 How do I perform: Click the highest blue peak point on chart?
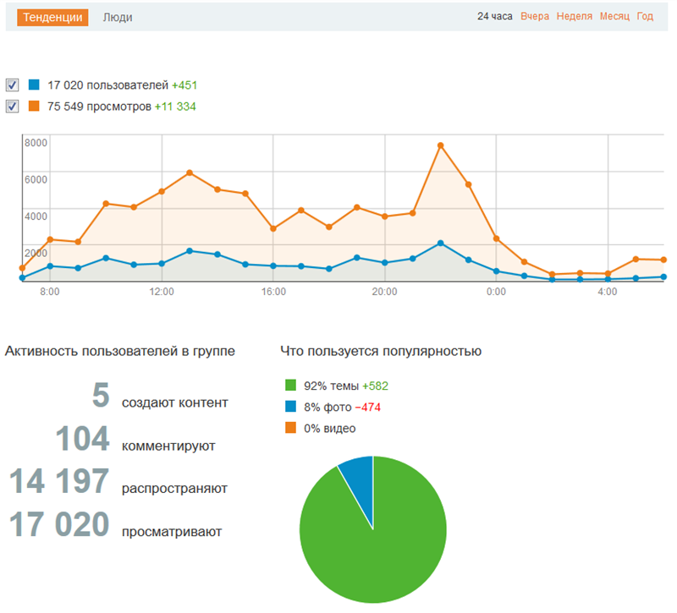tap(440, 244)
